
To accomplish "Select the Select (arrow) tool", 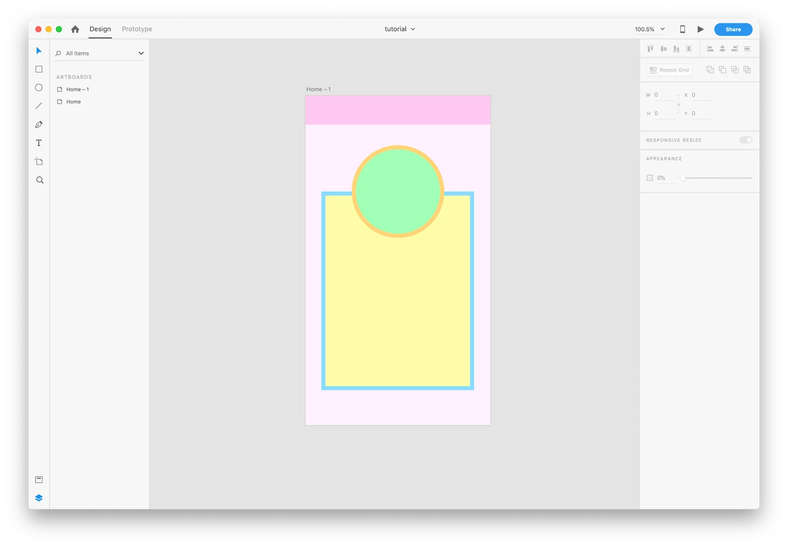I will (x=39, y=51).
